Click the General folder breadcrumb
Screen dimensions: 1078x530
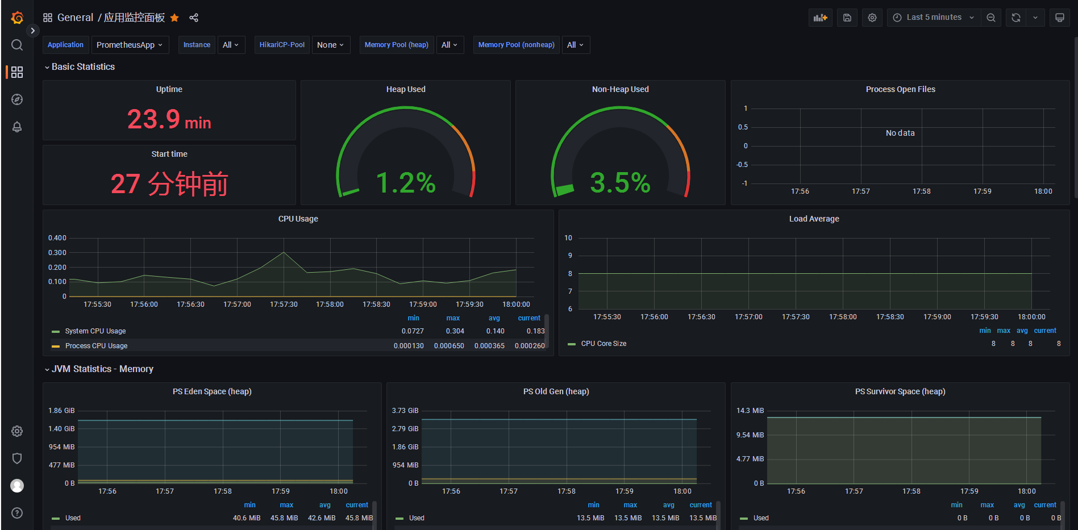(75, 18)
